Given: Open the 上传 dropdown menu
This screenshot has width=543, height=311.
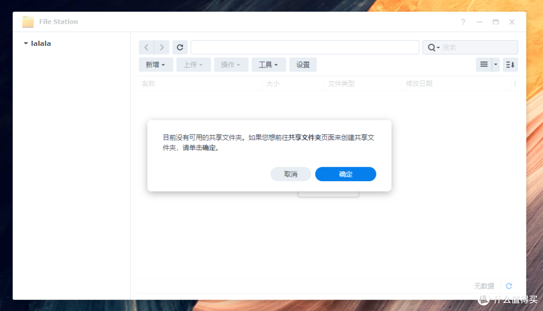Looking at the screenshot, I should pos(193,65).
